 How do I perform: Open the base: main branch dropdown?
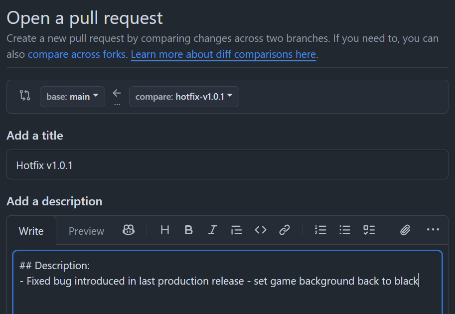pos(73,97)
